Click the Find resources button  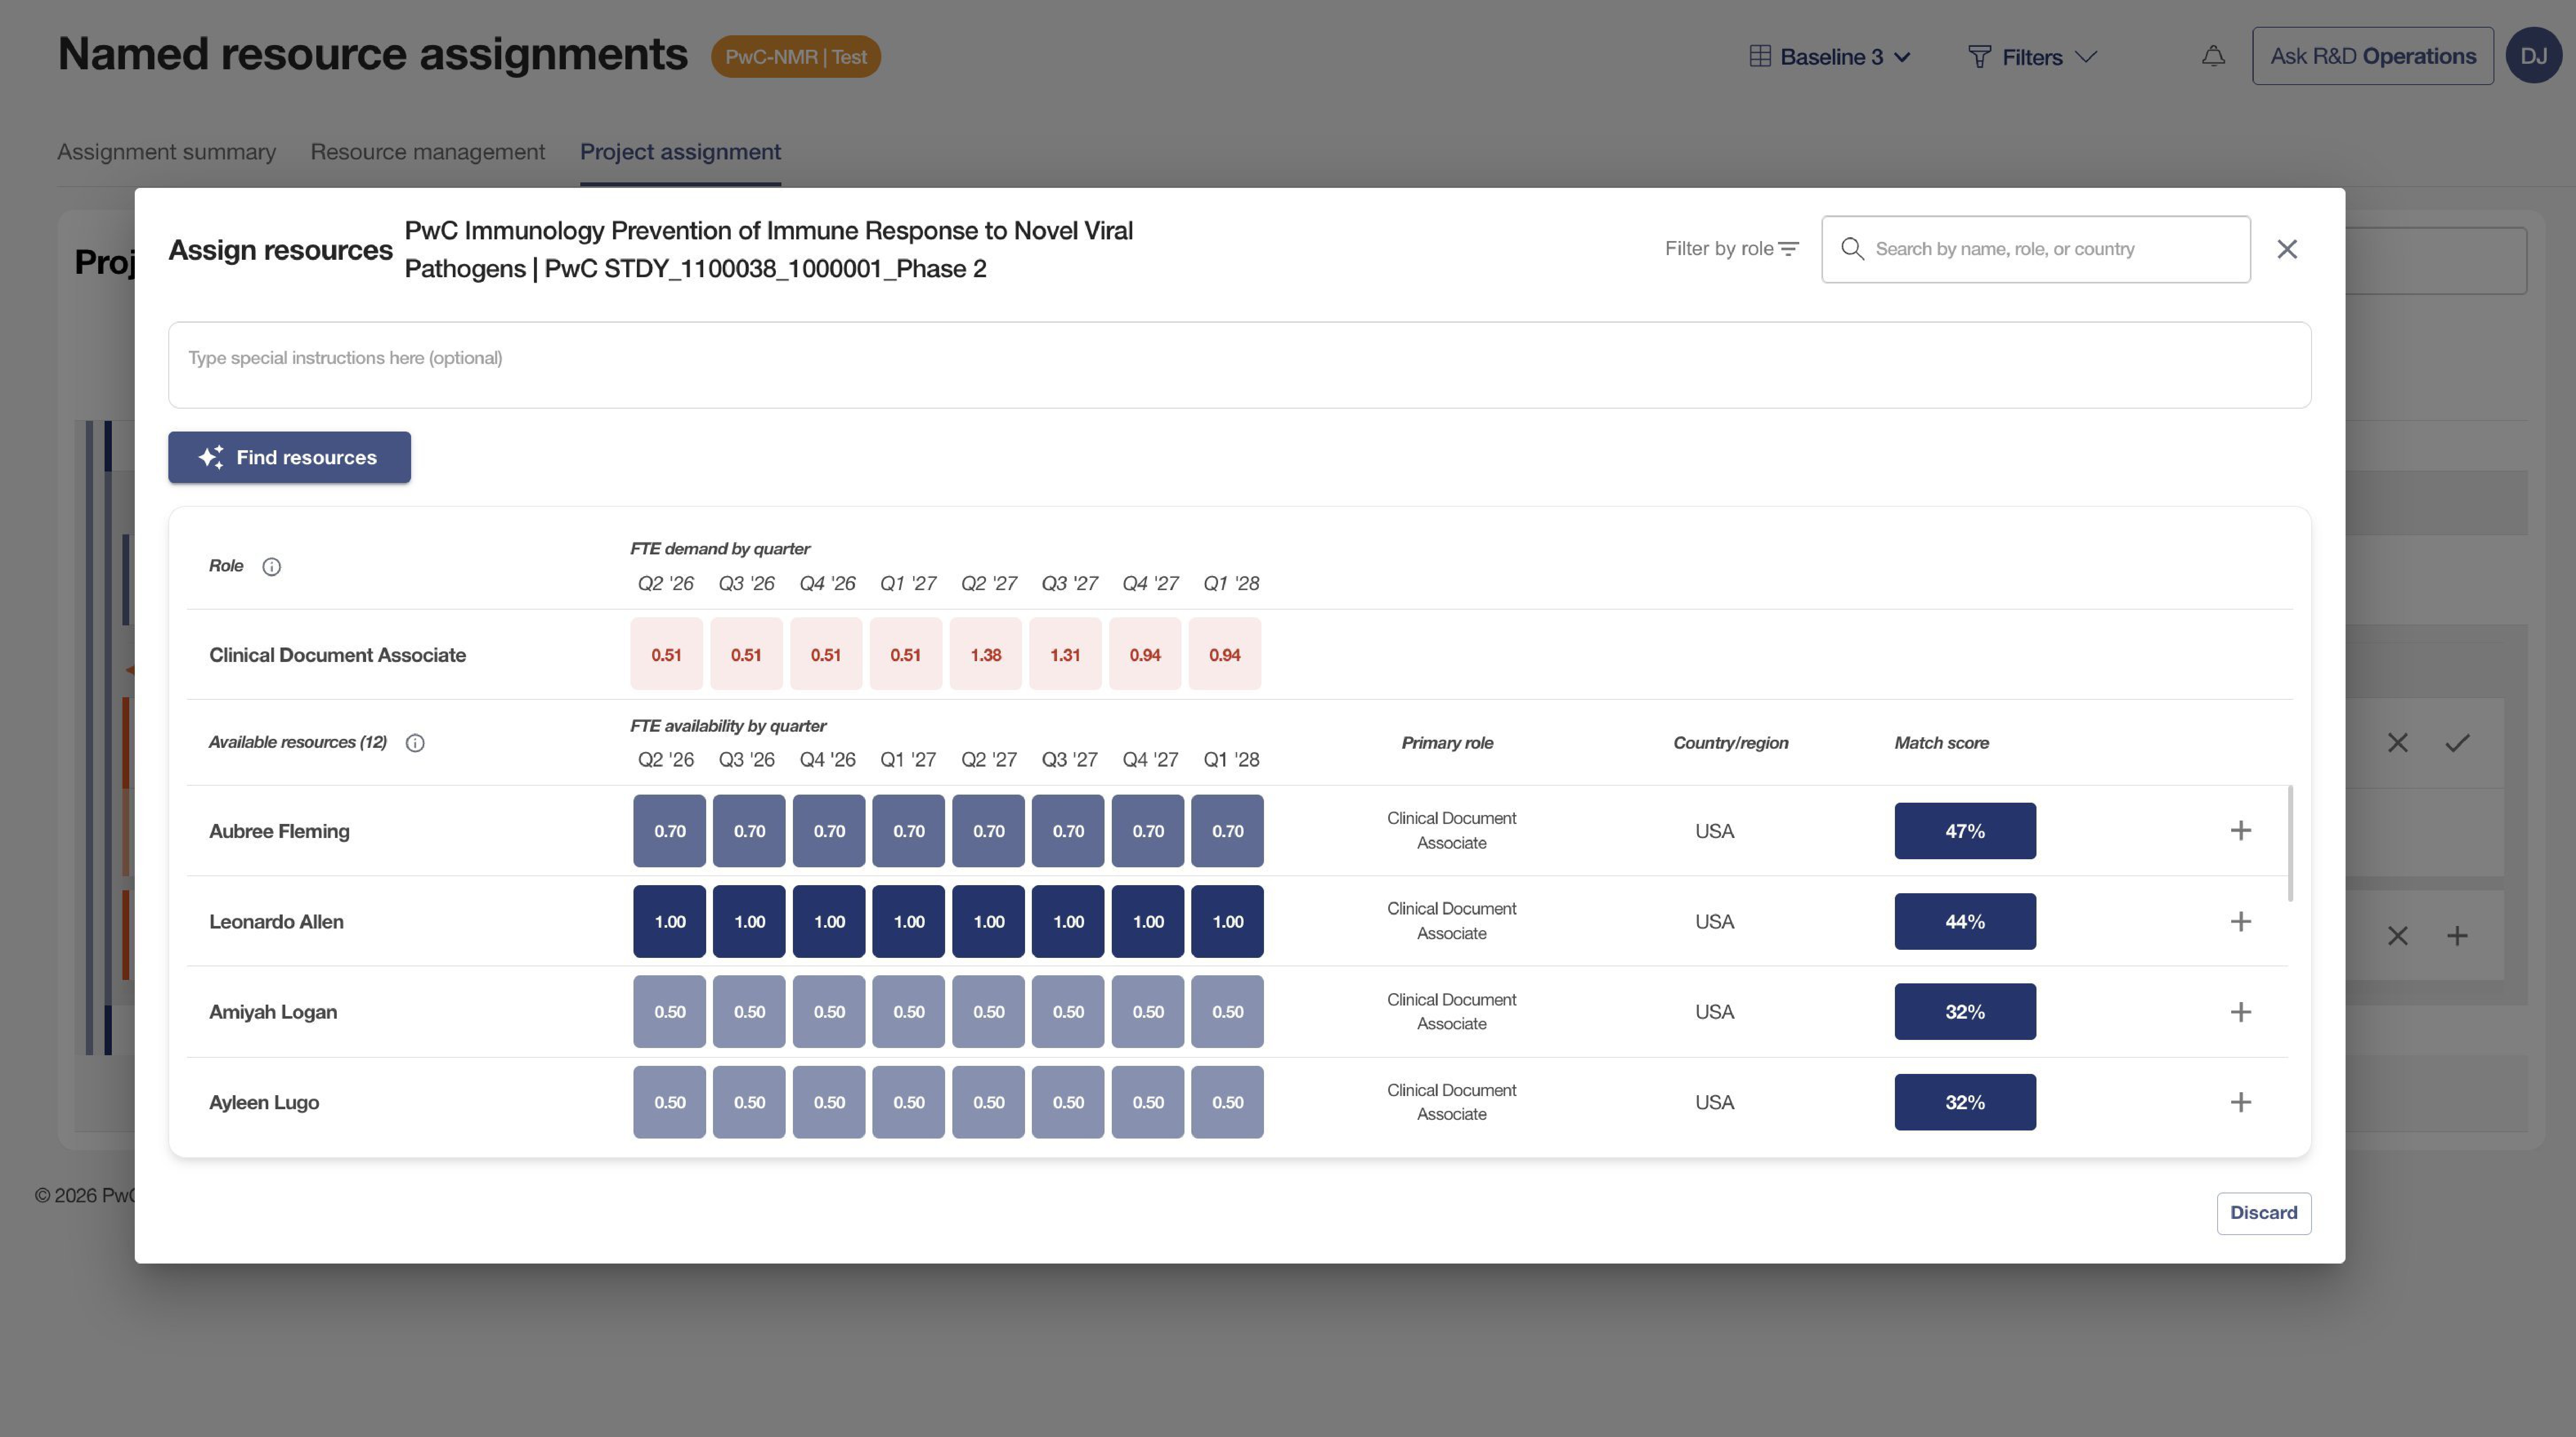289,457
